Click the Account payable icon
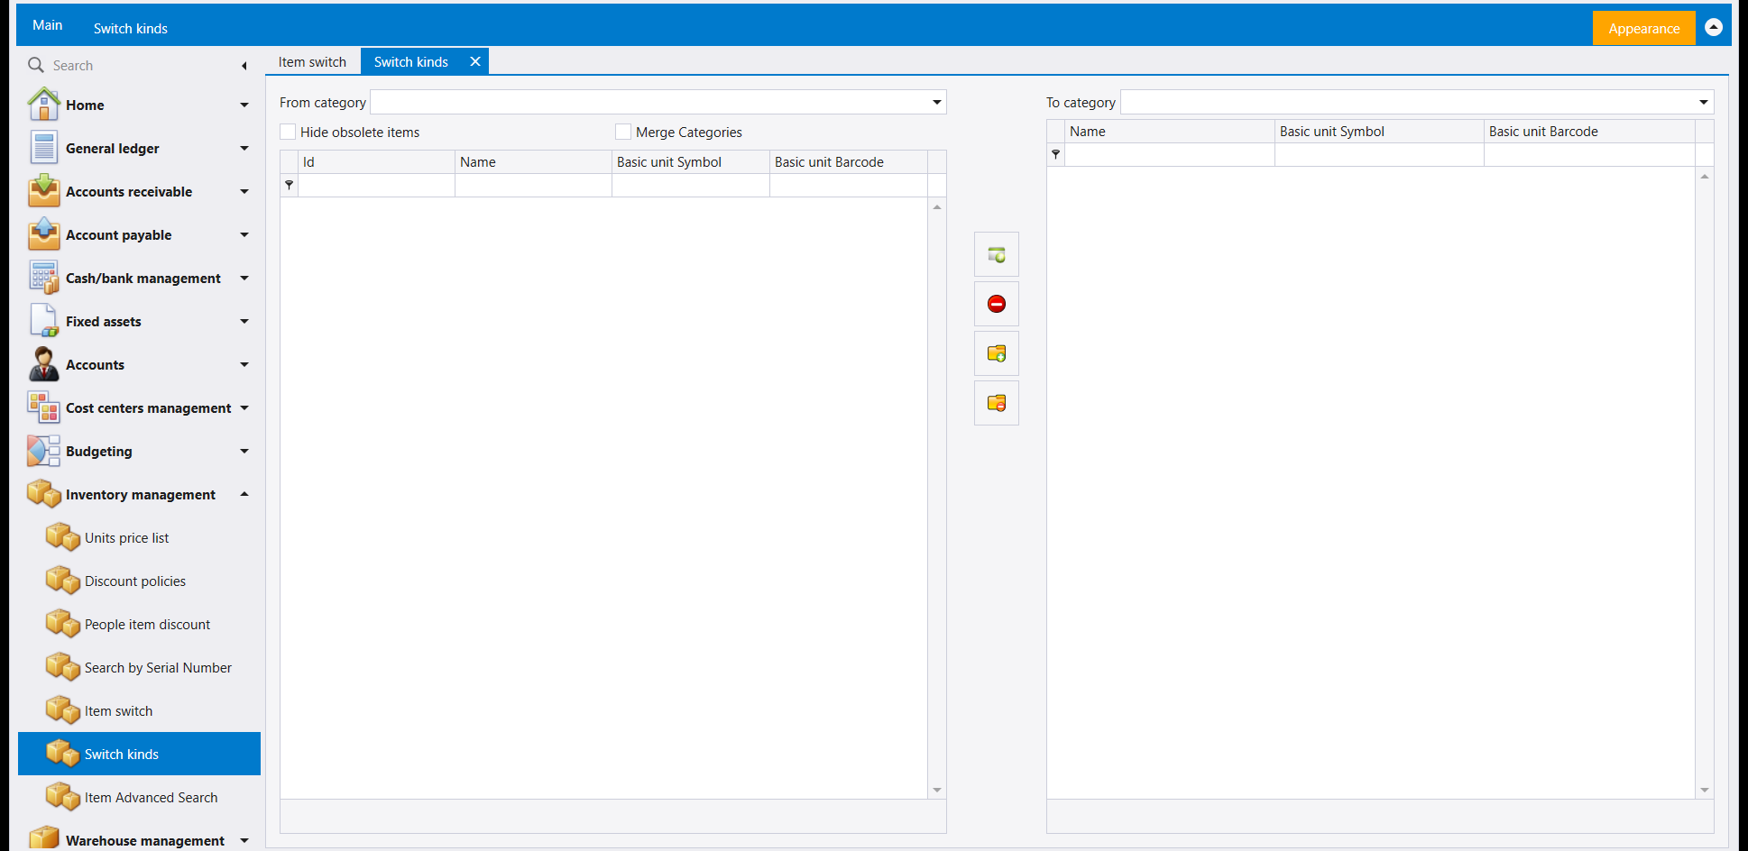 43,234
